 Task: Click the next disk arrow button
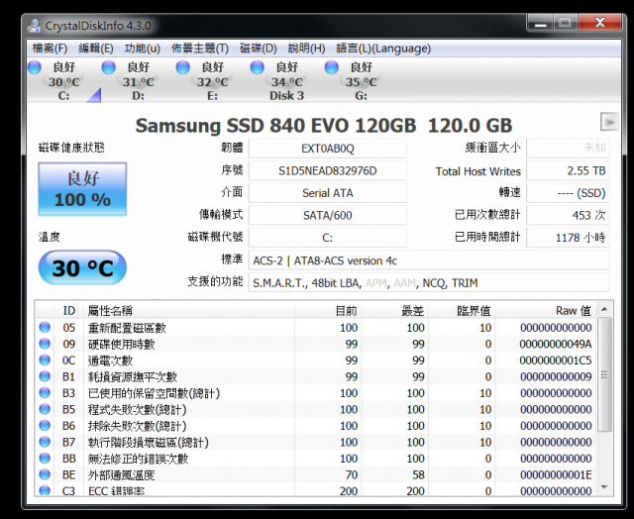pos(609,121)
